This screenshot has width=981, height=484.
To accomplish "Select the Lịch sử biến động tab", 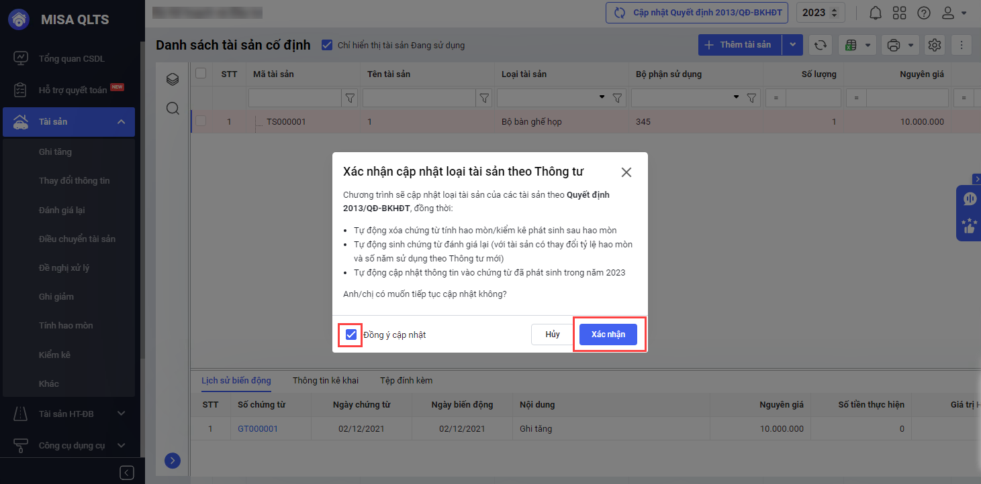I will 236,380.
